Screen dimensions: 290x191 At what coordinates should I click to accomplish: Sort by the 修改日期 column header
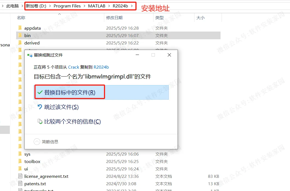[x=114, y=18]
